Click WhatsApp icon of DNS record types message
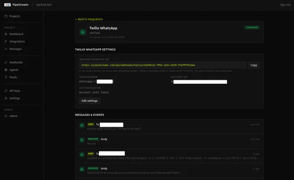The width and height of the screenshot is (294, 180). tap(82, 155)
